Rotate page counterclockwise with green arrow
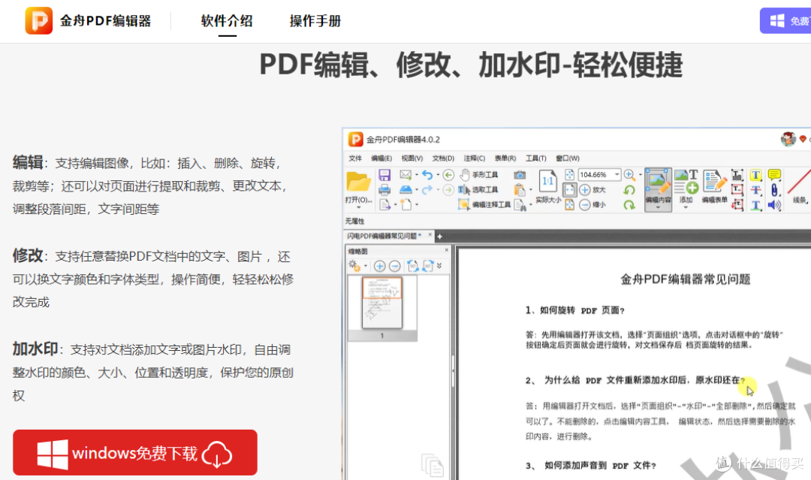 [x=629, y=190]
